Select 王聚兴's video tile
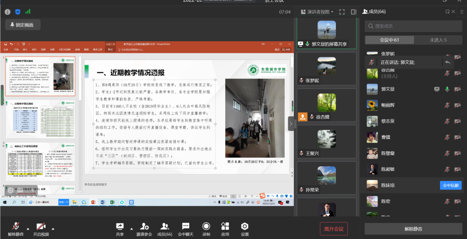The image size is (467, 239). click(327, 142)
